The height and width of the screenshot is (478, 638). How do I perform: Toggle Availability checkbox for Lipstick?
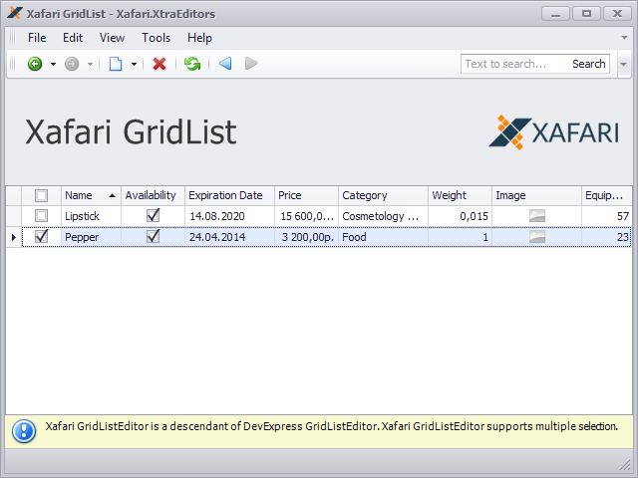(x=153, y=215)
